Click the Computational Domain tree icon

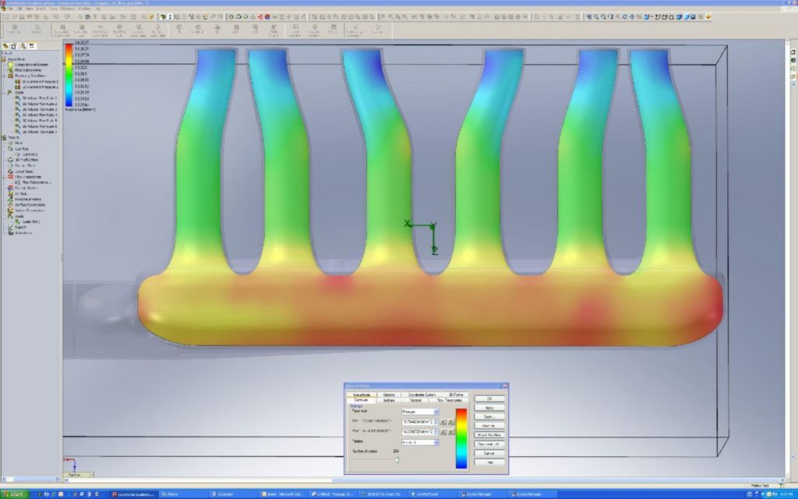[12, 64]
